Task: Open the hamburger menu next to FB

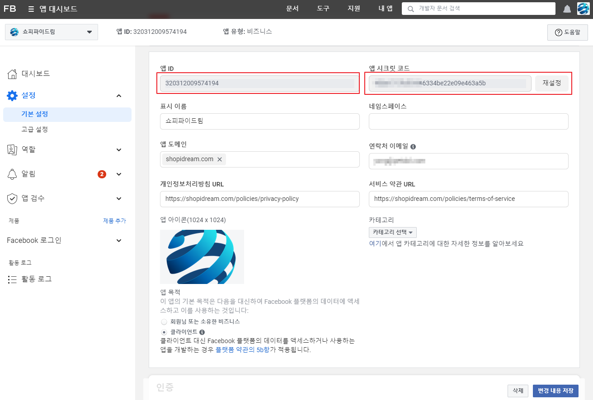Action: (31, 9)
